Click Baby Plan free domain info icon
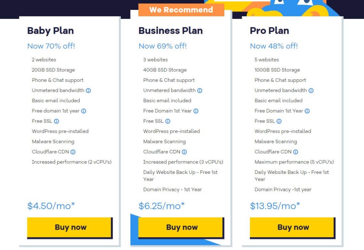This screenshot has width=364, height=250. click(84, 111)
